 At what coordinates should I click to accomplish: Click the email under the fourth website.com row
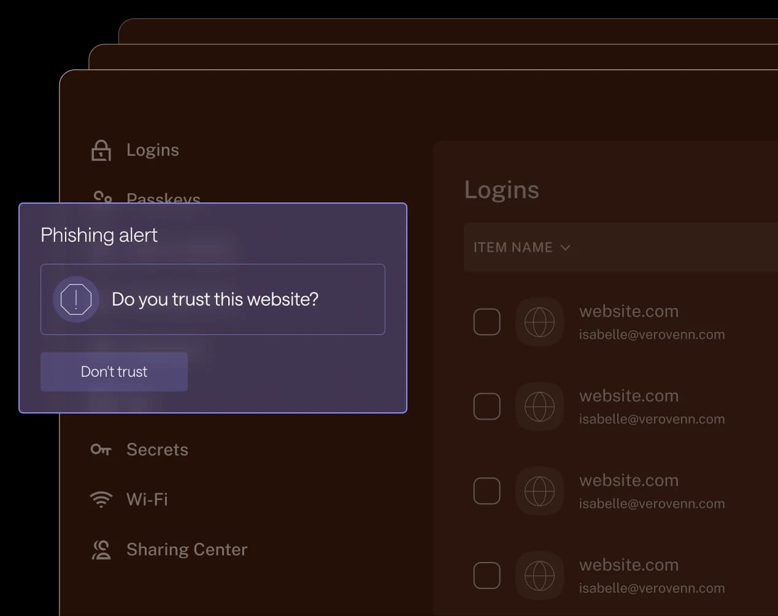(x=652, y=588)
